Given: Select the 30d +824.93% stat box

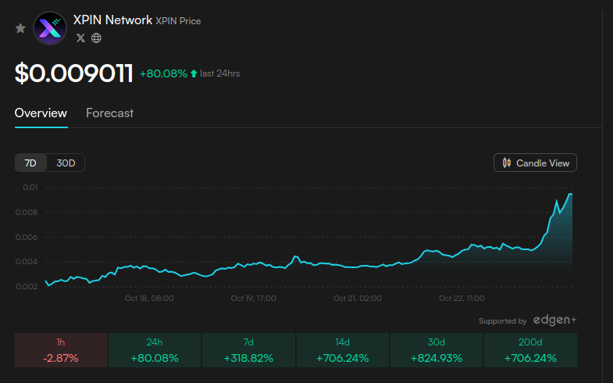Looking at the screenshot, I should 437,350.
